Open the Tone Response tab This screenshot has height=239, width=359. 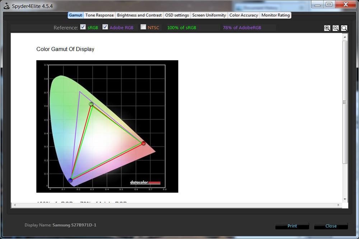99,15
